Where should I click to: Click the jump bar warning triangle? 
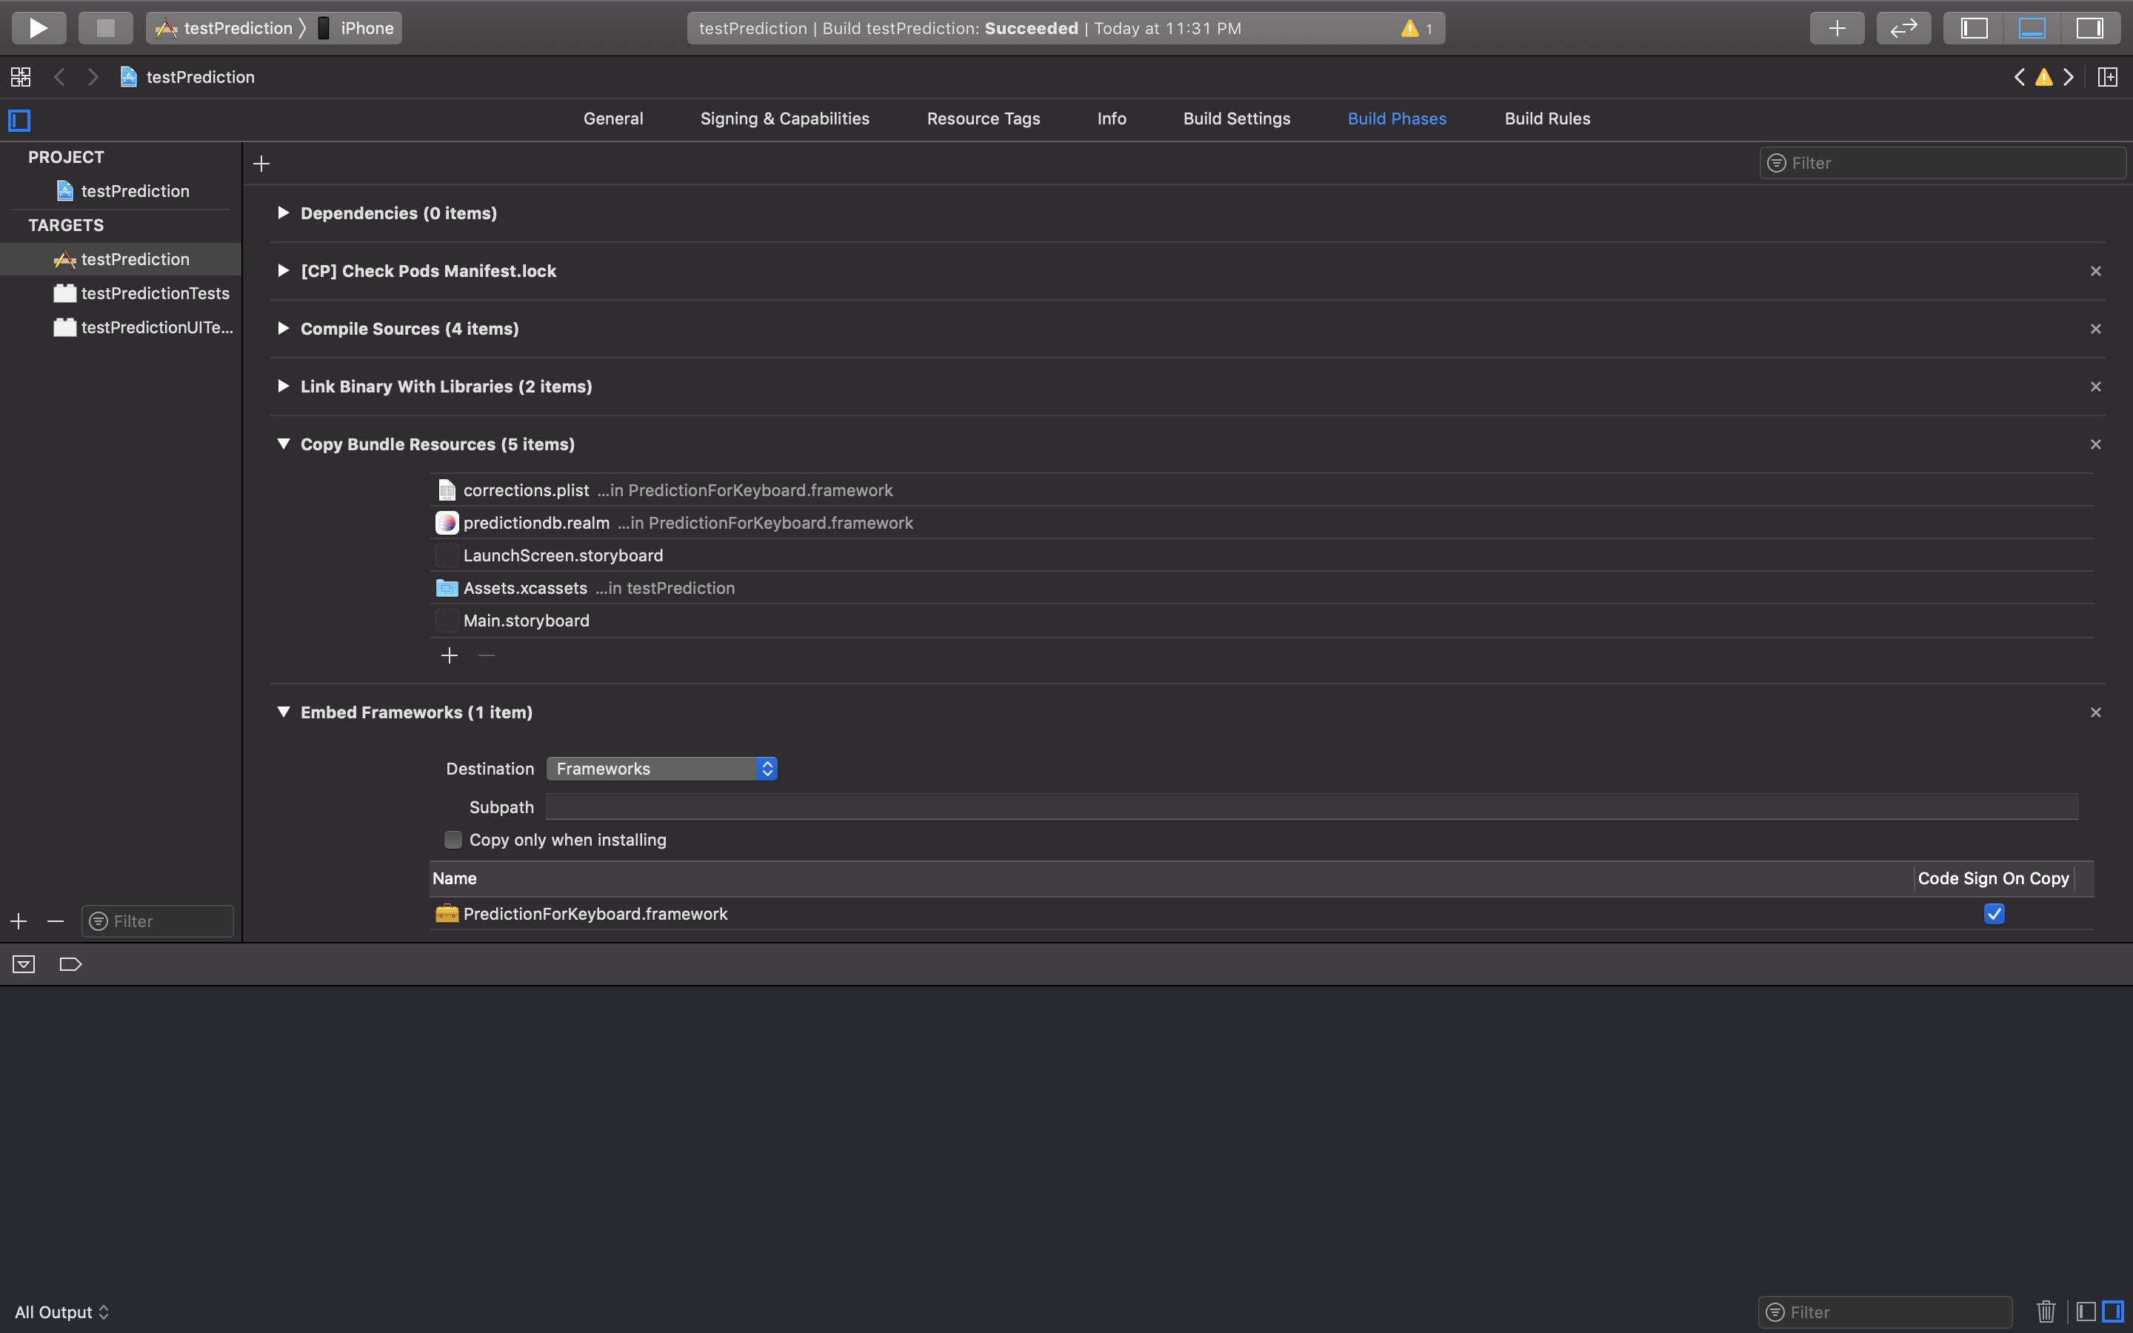pos(2044,78)
